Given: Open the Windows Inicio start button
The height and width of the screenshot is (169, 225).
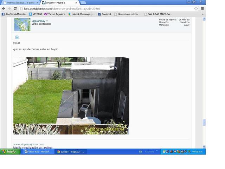Looking at the screenshot, I should [10, 152].
